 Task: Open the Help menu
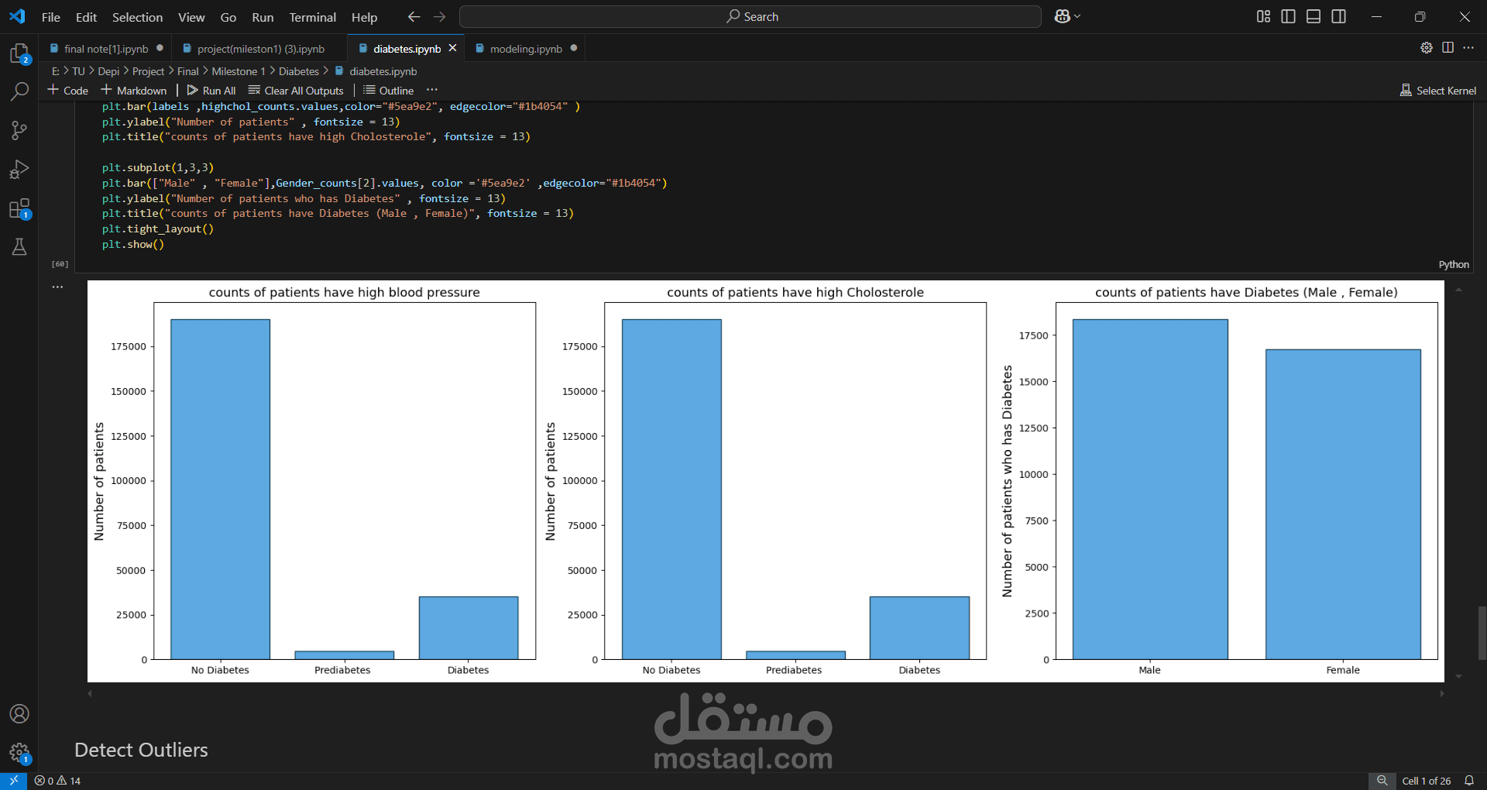[364, 16]
